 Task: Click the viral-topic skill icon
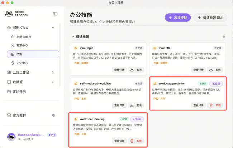point(76,48)
